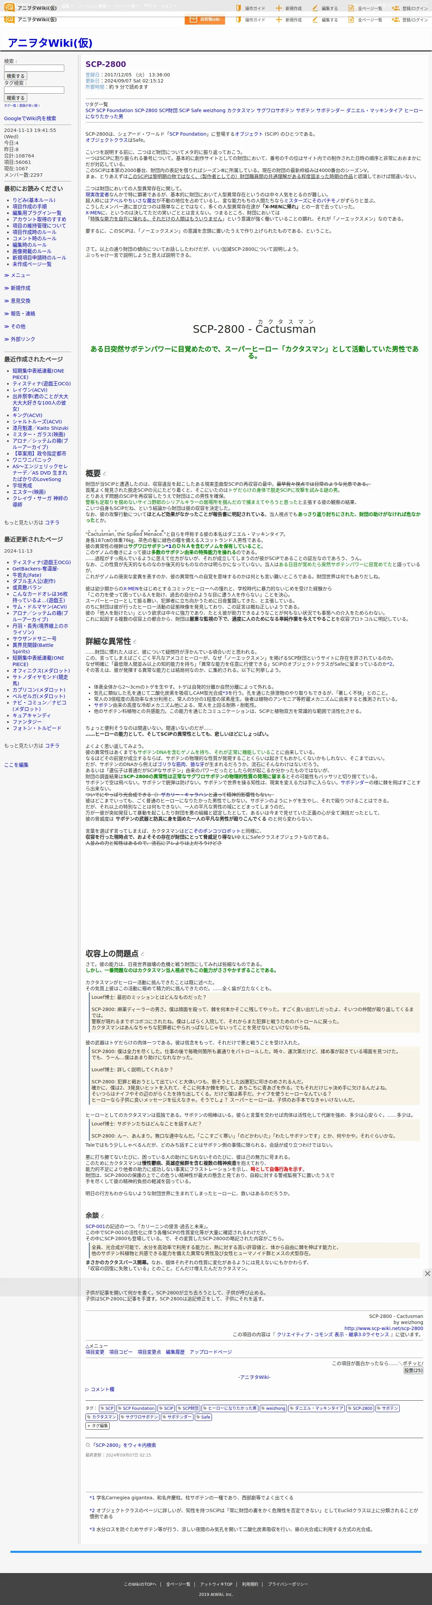Click the アニヲタWiki(仮) large site title
The height and width of the screenshot is (1605, 432).
click(50, 43)
